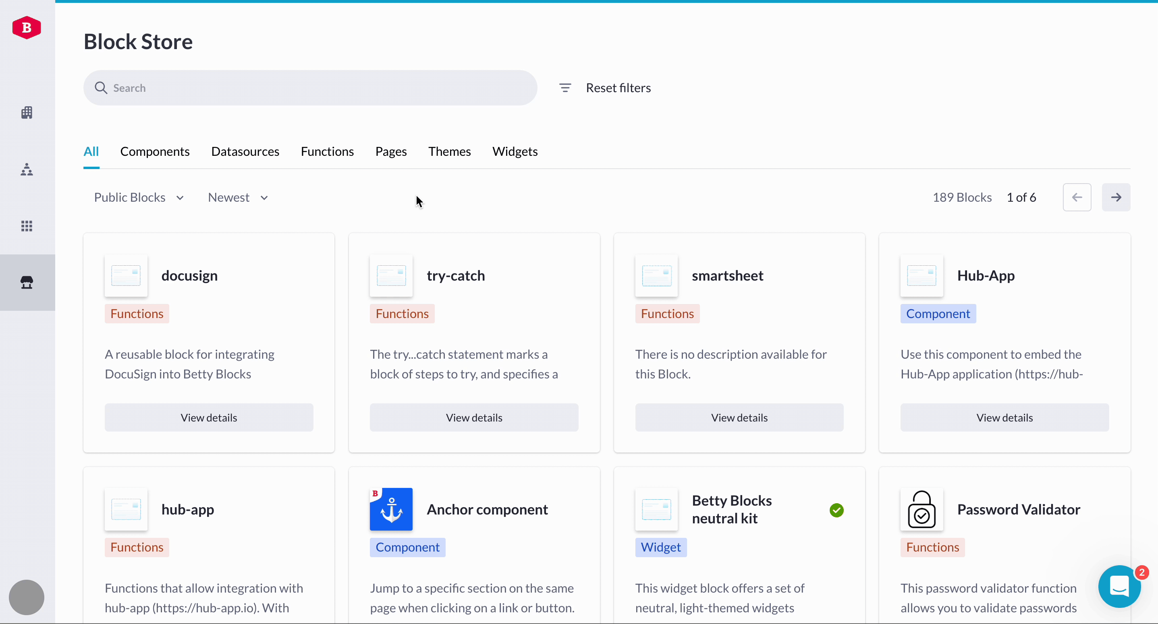This screenshot has height=624, width=1158.
Task: Click the Anchor component anchor icon
Action: [x=391, y=509]
